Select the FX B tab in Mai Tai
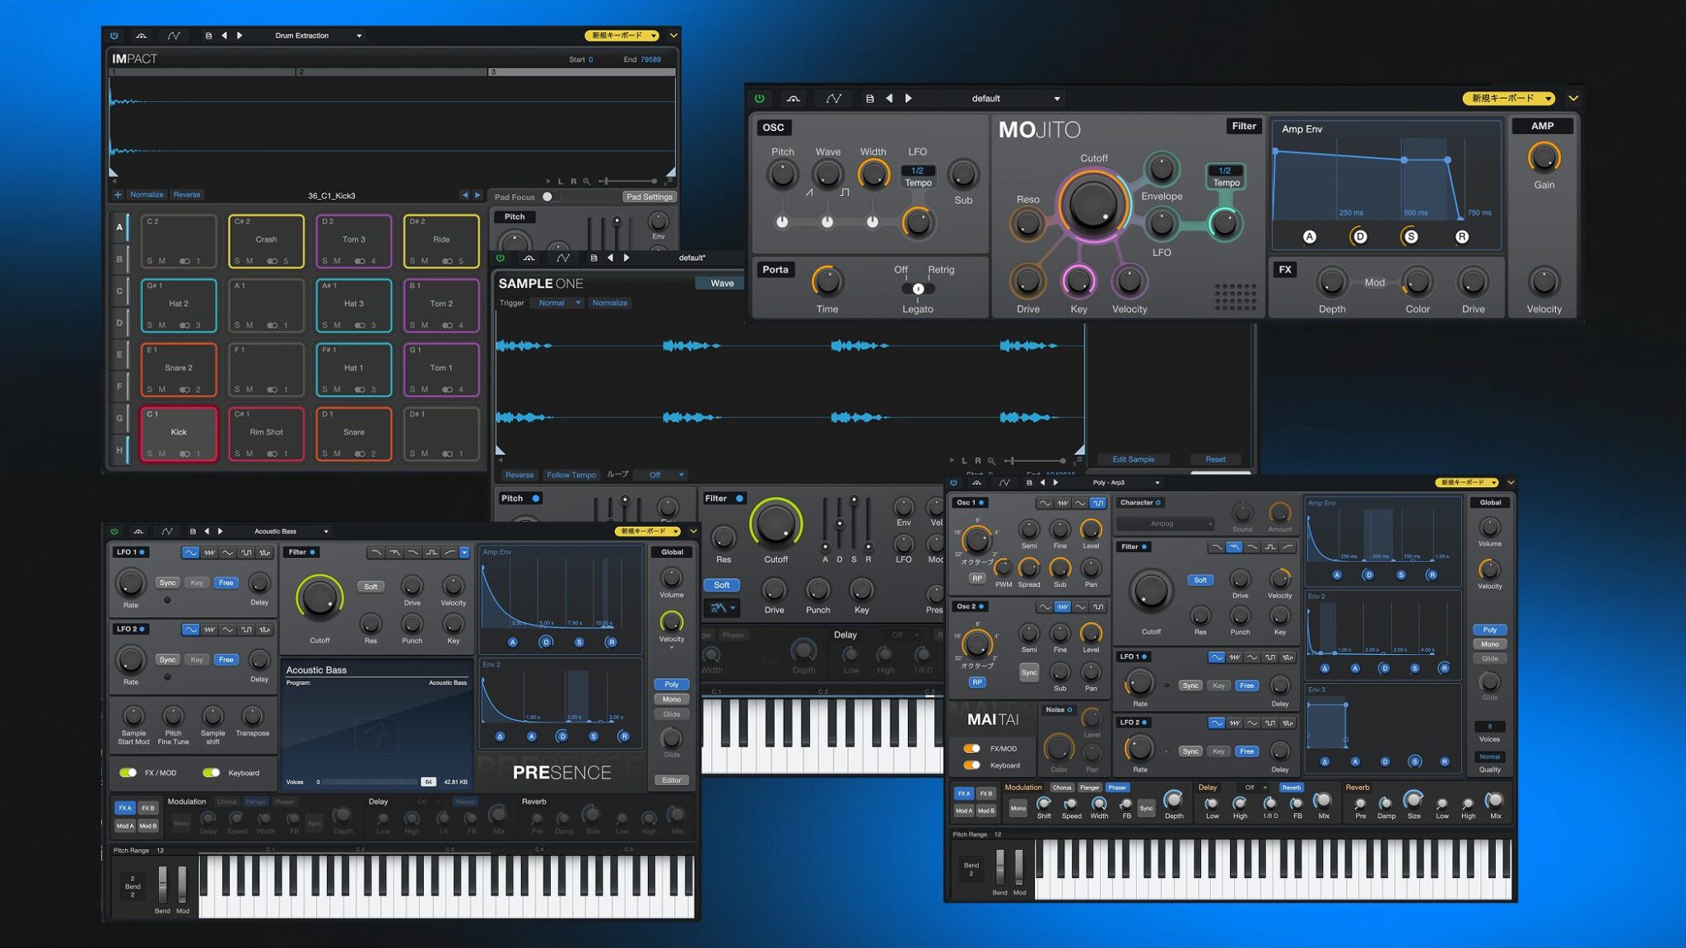This screenshot has width=1686, height=948. (x=985, y=793)
